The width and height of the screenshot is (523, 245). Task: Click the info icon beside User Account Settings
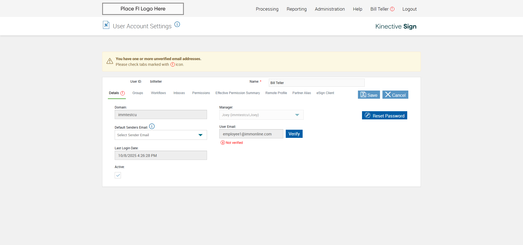177,24
